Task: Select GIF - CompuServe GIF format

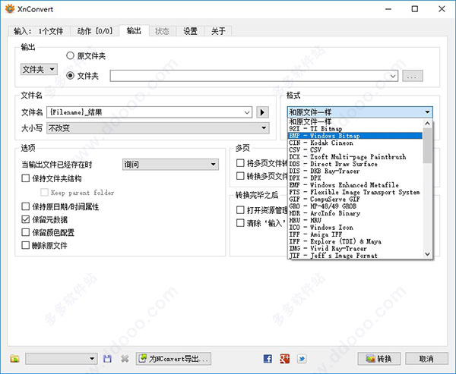Action: click(355, 200)
